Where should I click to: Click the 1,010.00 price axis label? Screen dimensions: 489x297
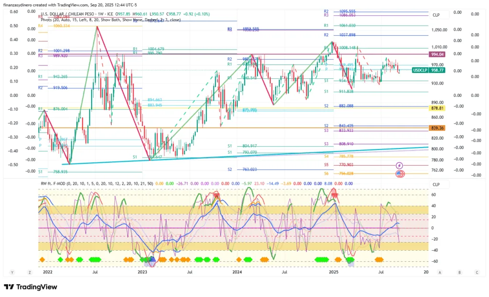[439, 47]
